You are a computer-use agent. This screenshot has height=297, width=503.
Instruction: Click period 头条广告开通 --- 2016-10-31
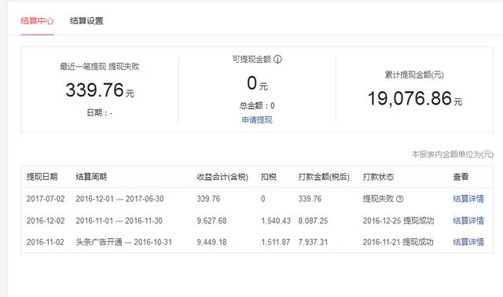(124, 242)
